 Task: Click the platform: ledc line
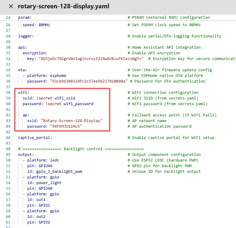click(43, 160)
